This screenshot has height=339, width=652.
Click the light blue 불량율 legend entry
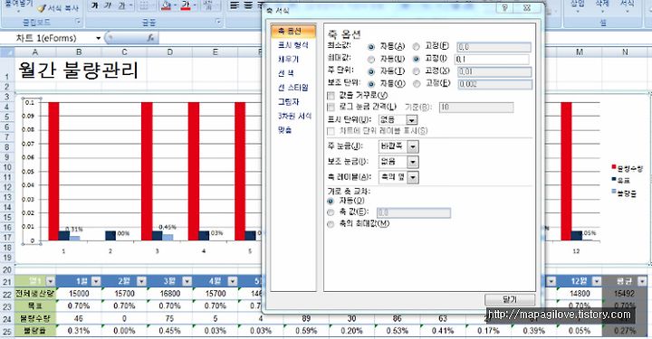tap(623, 193)
